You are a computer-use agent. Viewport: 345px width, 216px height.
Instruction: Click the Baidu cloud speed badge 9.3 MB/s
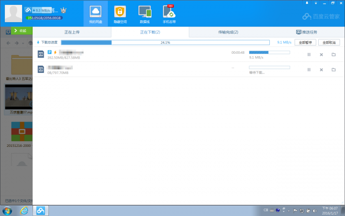click(x=38, y=10)
